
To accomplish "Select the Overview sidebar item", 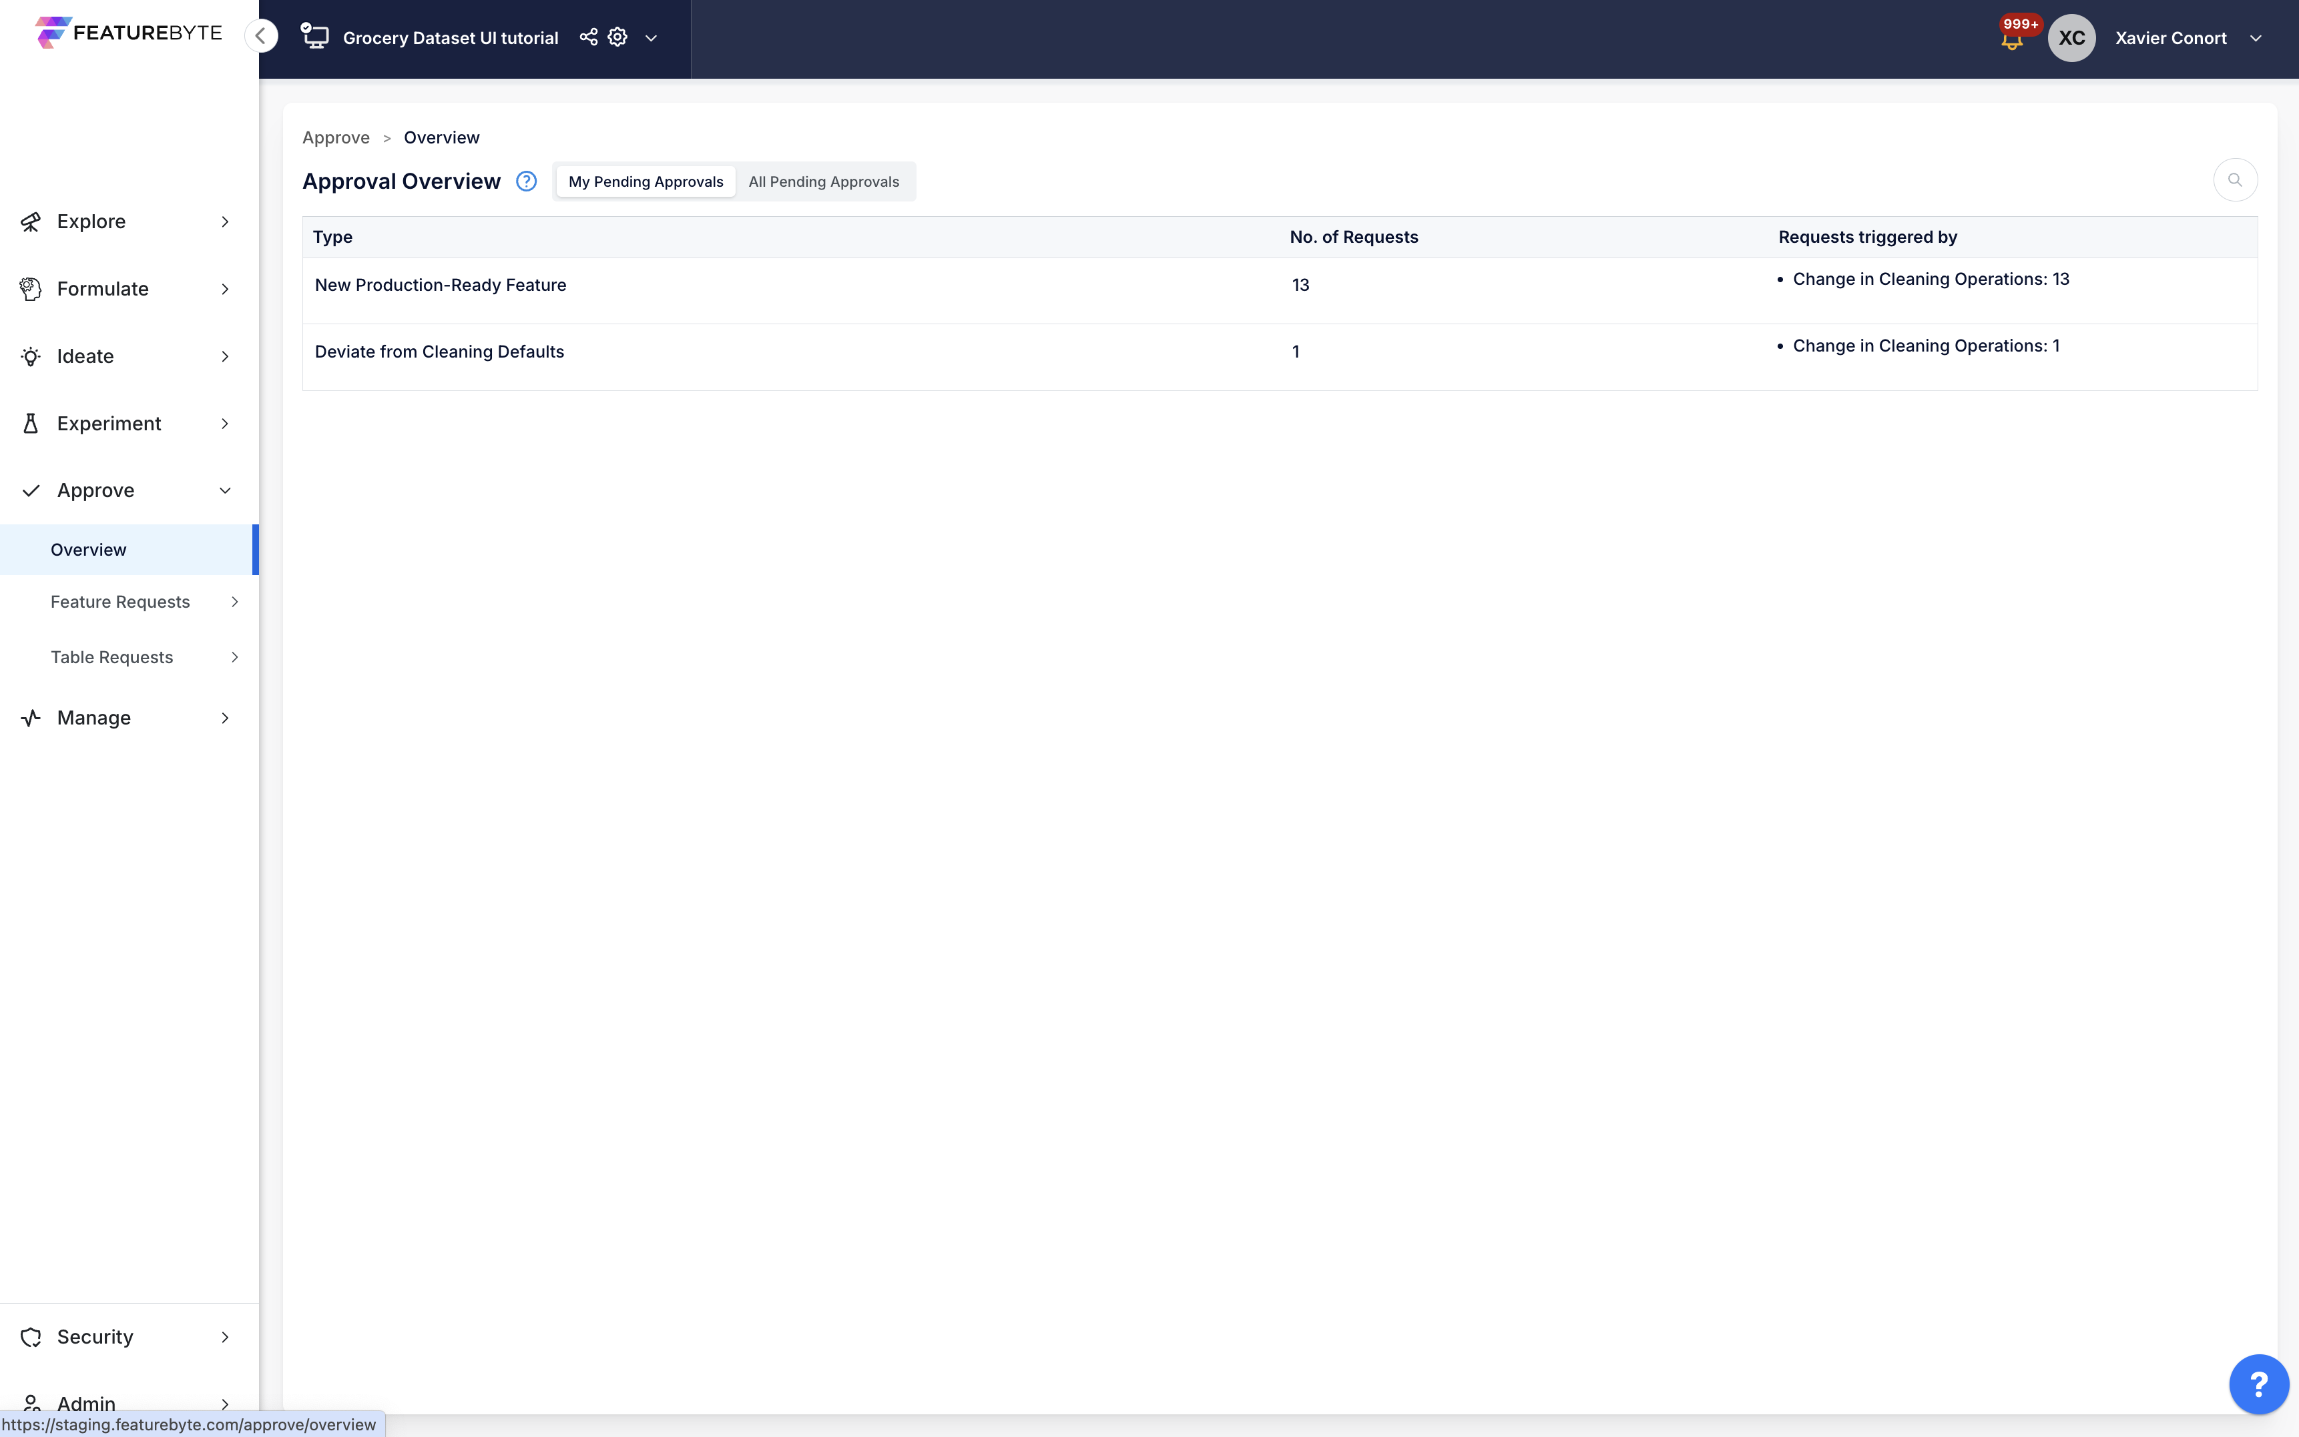I will [128, 549].
